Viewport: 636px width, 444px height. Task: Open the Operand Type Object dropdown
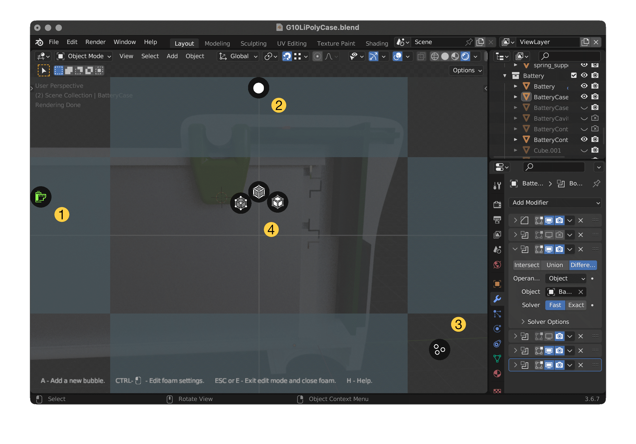coord(566,279)
